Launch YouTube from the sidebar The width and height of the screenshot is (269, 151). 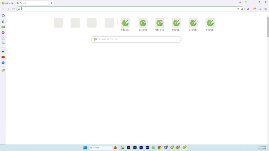3,57
